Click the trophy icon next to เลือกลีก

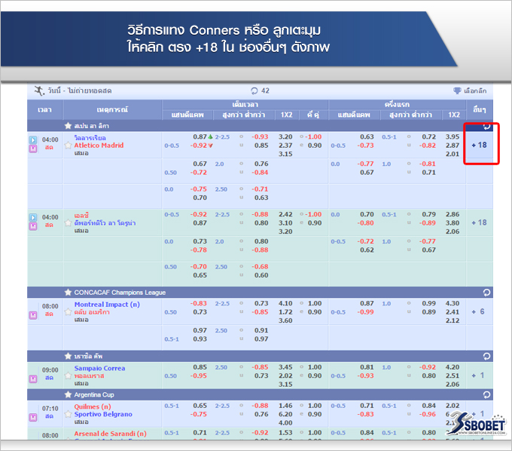tap(457, 91)
